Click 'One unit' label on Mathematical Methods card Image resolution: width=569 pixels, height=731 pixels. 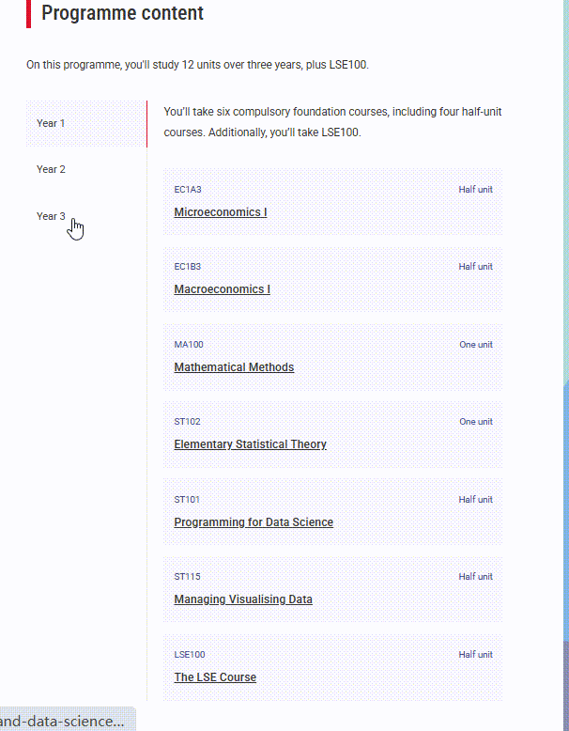click(476, 345)
